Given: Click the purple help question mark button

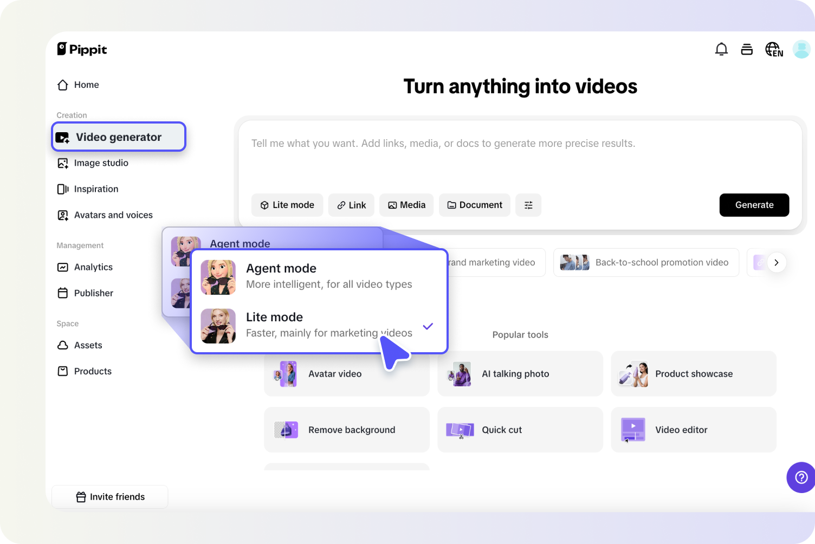Looking at the screenshot, I should point(801,477).
